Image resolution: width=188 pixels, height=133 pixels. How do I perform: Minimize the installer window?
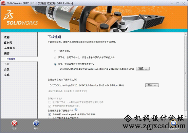point(172,3)
